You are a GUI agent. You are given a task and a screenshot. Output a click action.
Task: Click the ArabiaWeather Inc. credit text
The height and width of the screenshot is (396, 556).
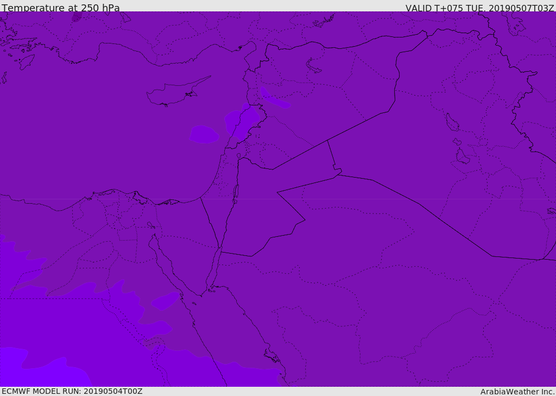point(517,392)
